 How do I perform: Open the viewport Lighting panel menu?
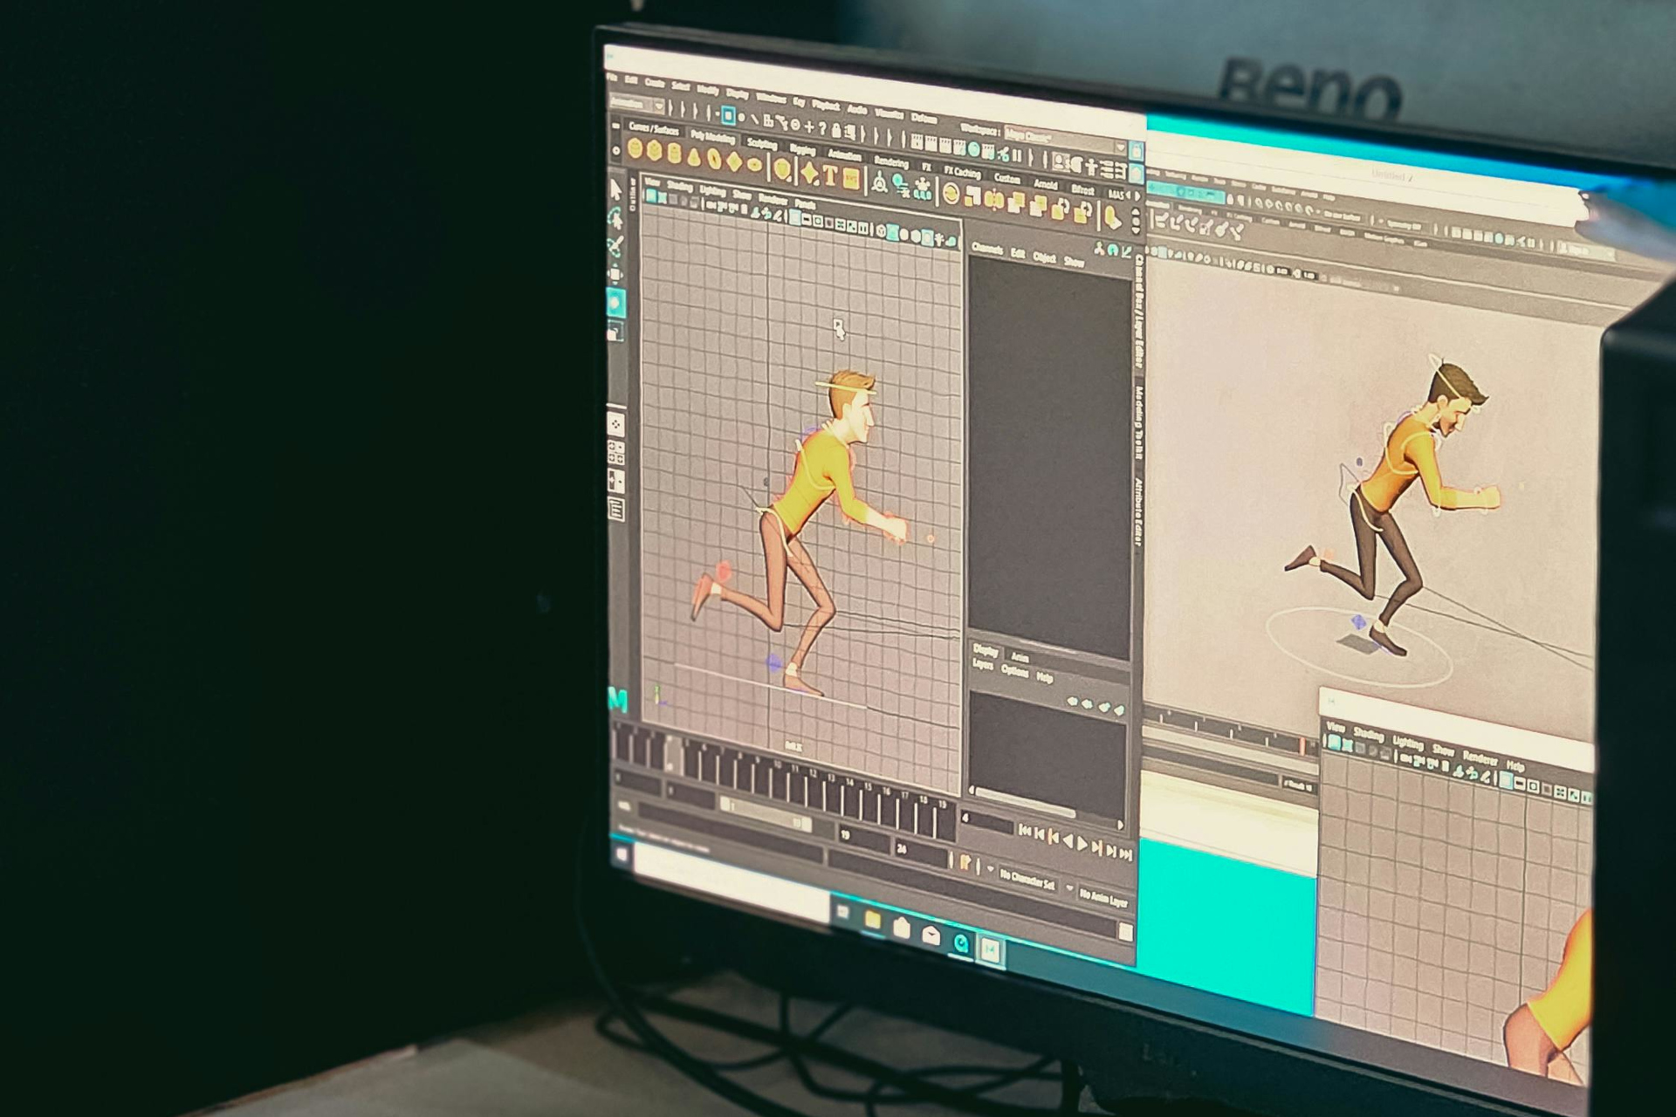click(712, 190)
